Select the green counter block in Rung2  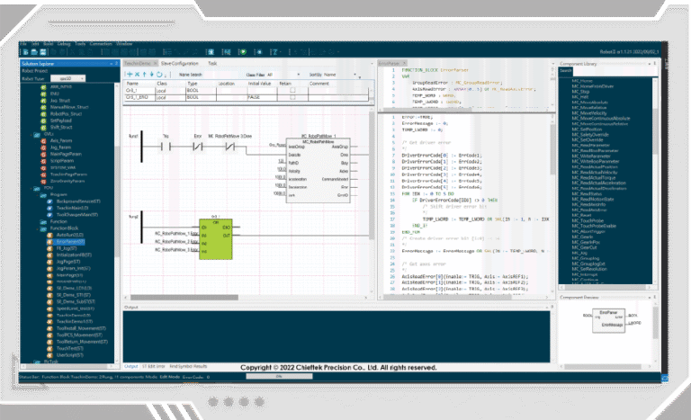pyautogui.click(x=216, y=239)
